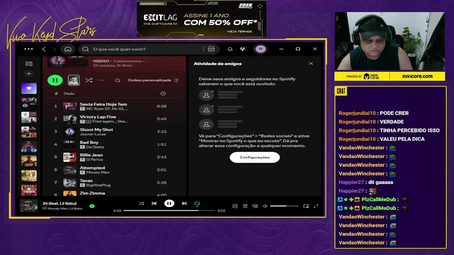Open the miniplayer icon
The width and height of the screenshot is (454, 255).
pos(306,206)
